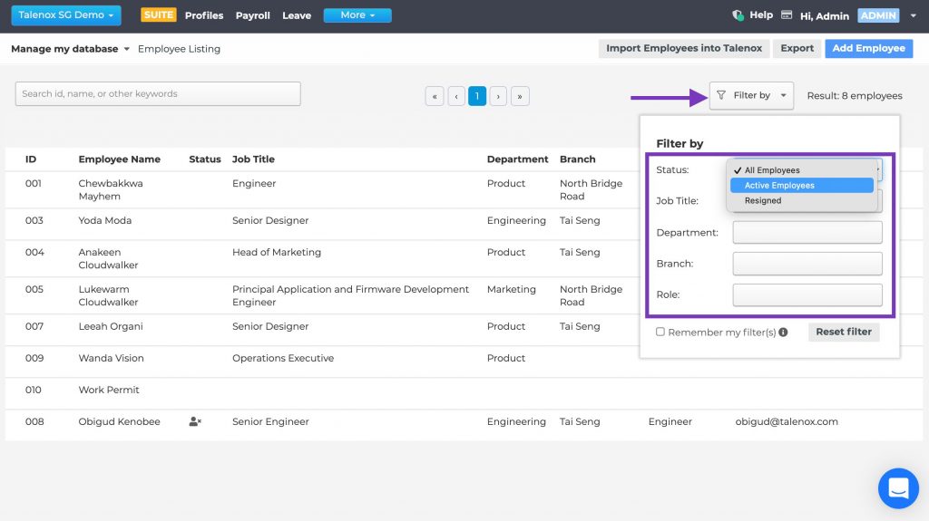The width and height of the screenshot is (929, 521).
Task: Click the Job Title column header
Action: pyautogui.click(x=253, y=159)
